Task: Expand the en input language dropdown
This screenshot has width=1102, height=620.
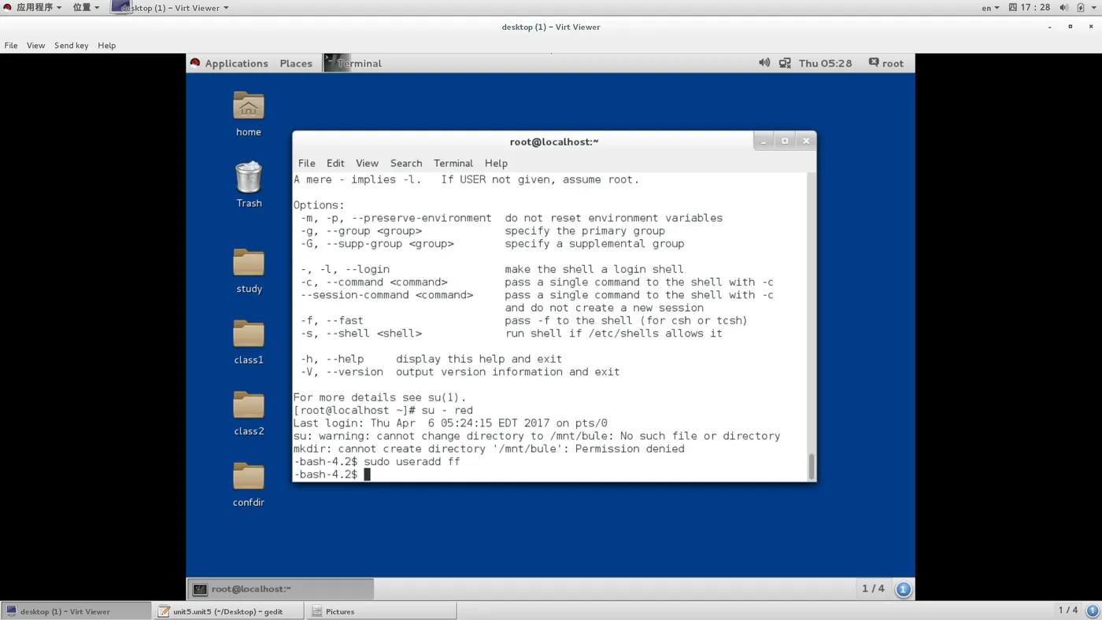Action: (x=990, y=7)
